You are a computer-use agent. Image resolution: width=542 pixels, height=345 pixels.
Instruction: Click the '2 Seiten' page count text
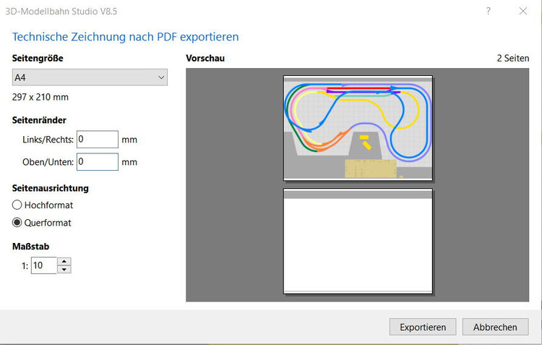pos(513,58)
